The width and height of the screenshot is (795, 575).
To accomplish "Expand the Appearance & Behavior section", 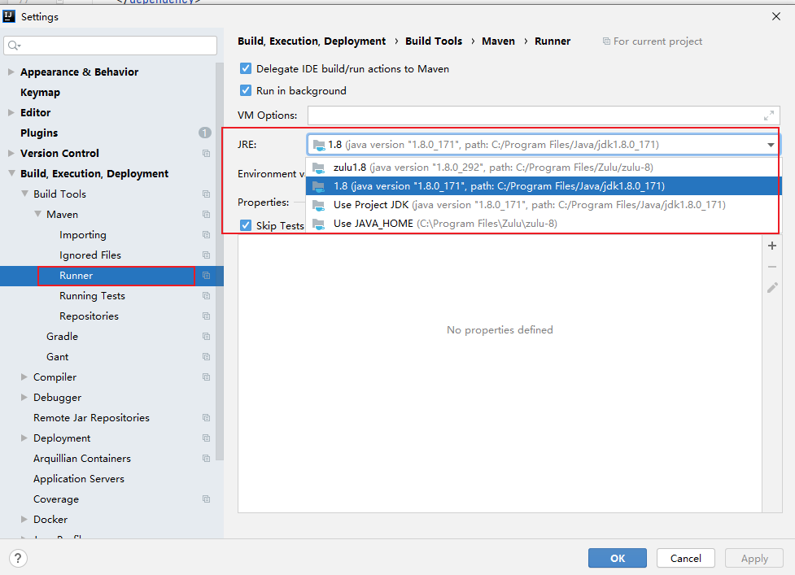I will tap(11, 72).
